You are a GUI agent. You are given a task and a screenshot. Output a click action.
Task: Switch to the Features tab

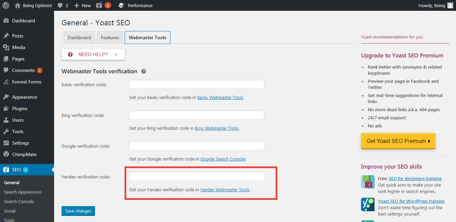tap(110, 38)
